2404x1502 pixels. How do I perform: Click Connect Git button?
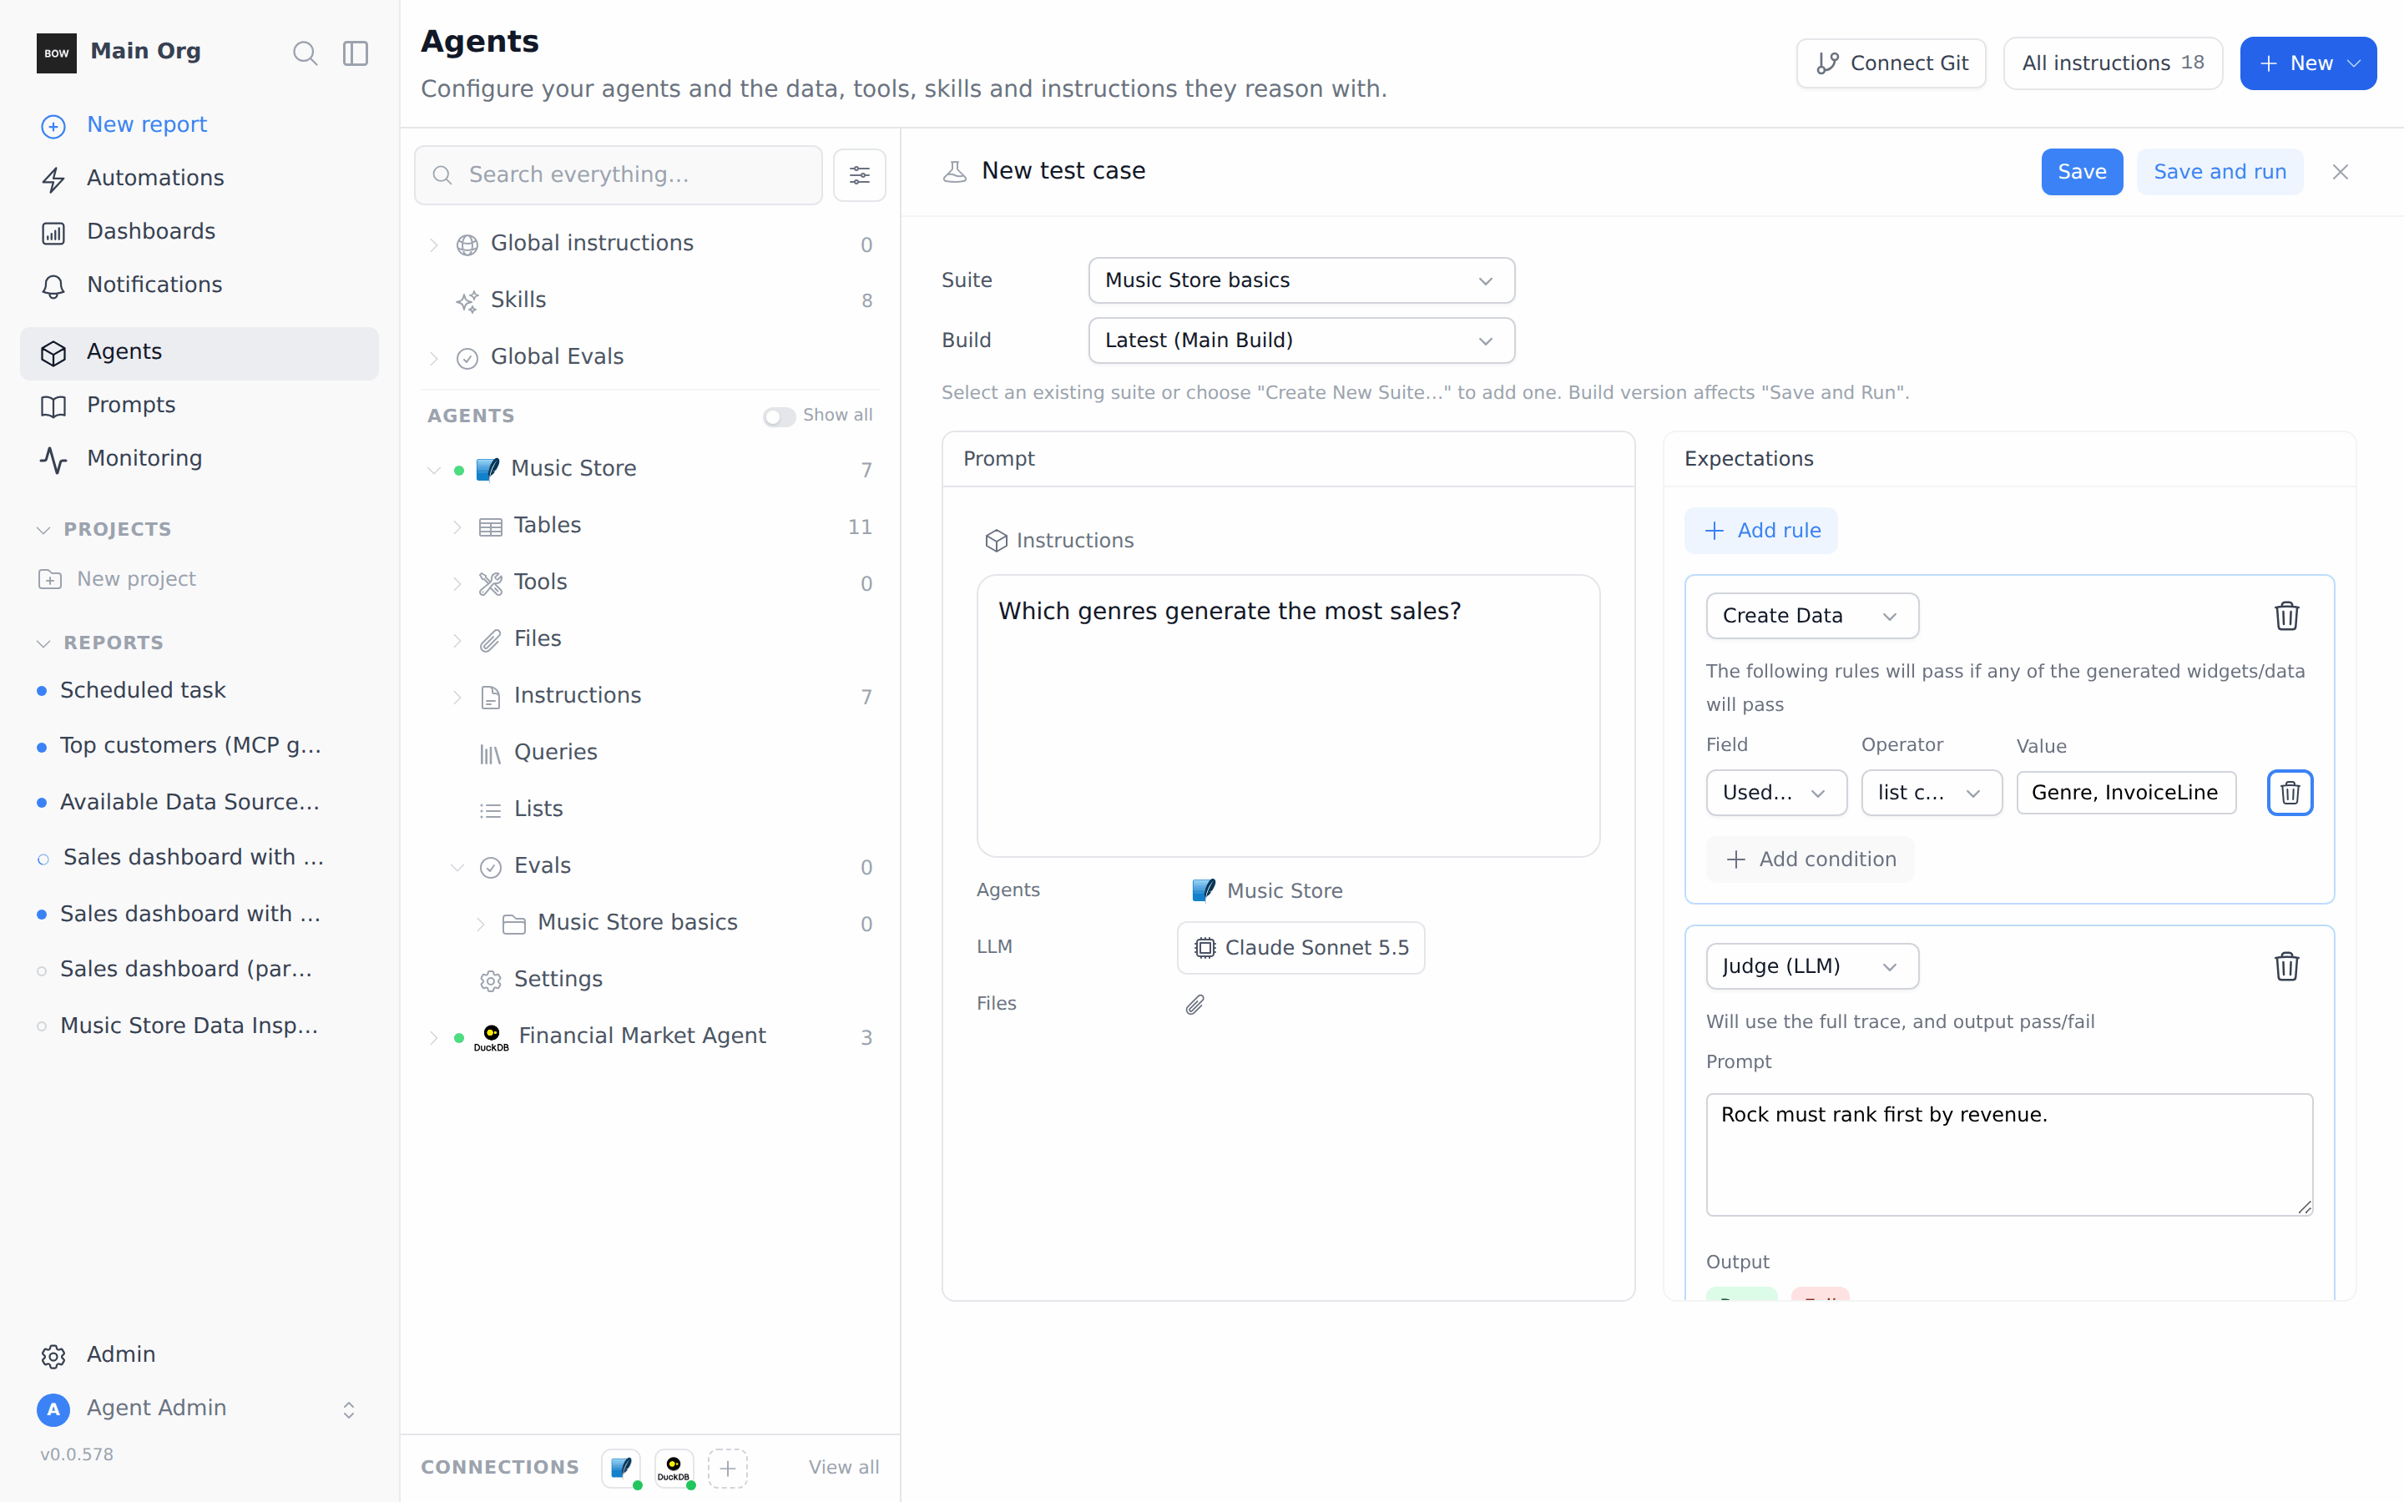point(1891,63)
